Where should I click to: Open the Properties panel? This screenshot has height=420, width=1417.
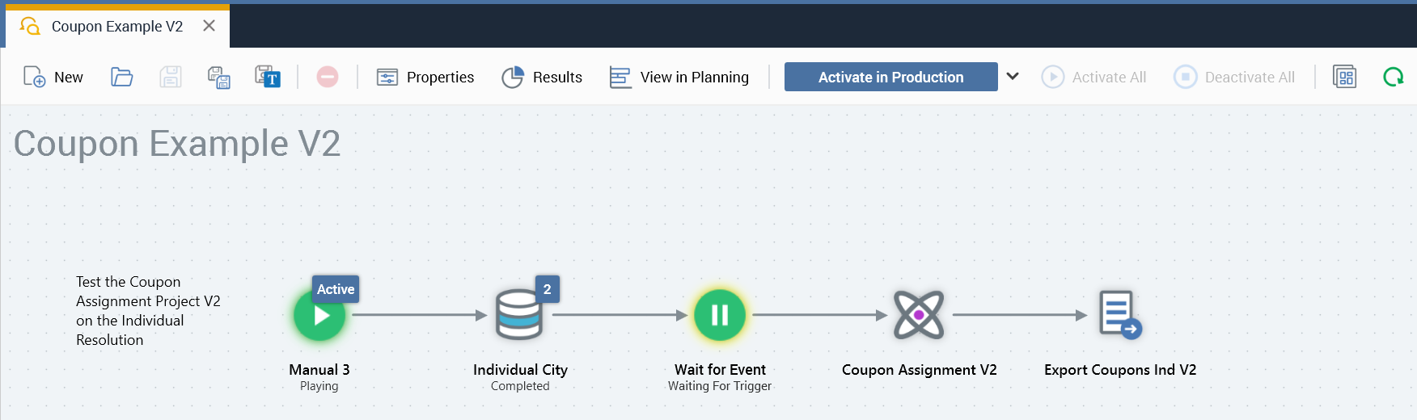425,77
